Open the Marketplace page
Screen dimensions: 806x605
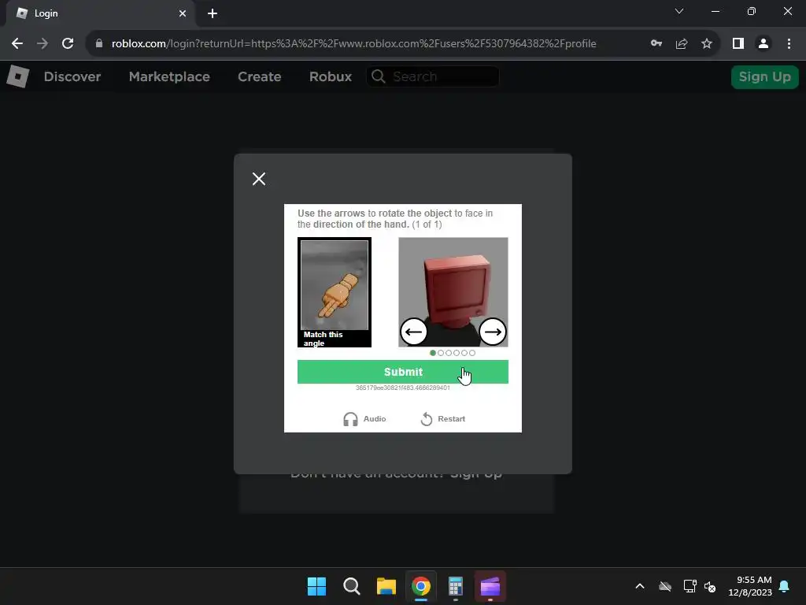coord(169,76)
